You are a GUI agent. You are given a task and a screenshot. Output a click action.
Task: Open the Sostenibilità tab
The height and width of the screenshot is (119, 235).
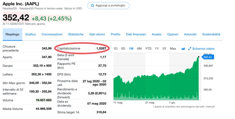(x=211, y=34)
